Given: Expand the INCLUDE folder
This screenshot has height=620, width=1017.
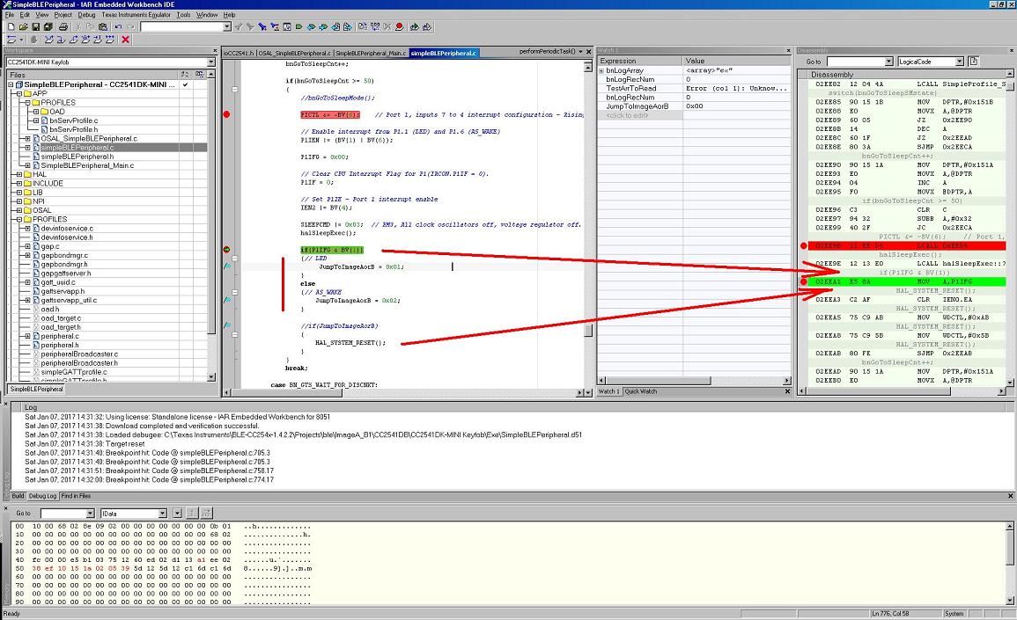Looking at the screenshot, I should click(18, 183).
